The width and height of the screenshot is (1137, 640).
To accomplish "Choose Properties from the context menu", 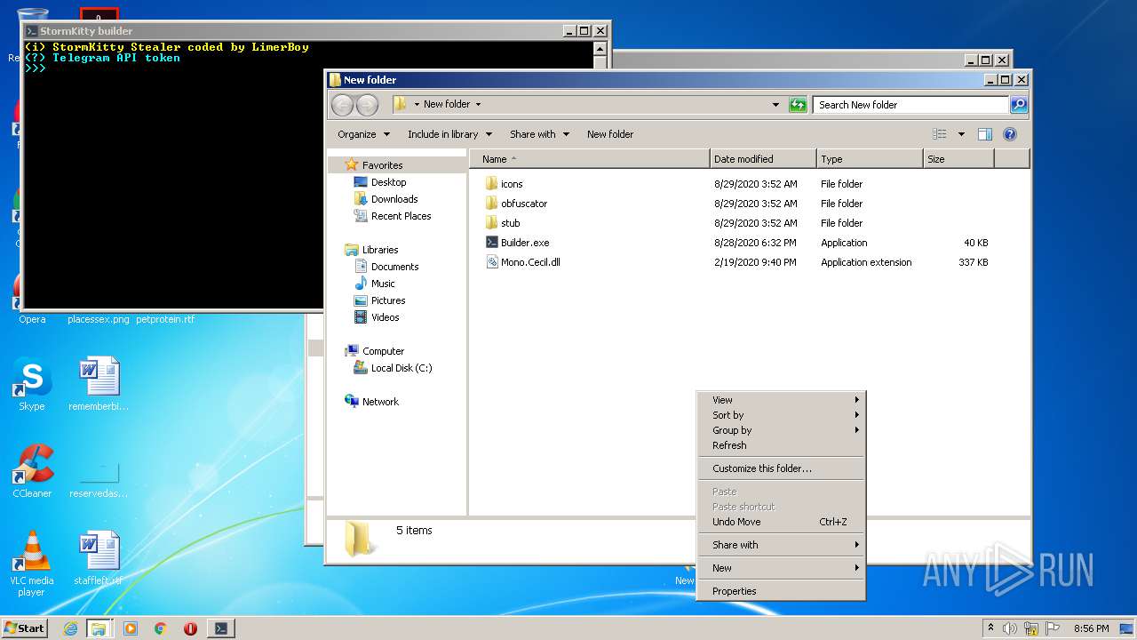I will (x=781, y=591).
